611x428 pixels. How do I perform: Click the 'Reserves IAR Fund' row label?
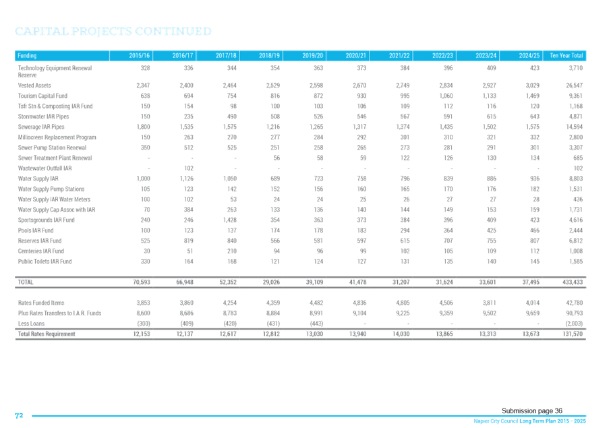click(39, 241)
